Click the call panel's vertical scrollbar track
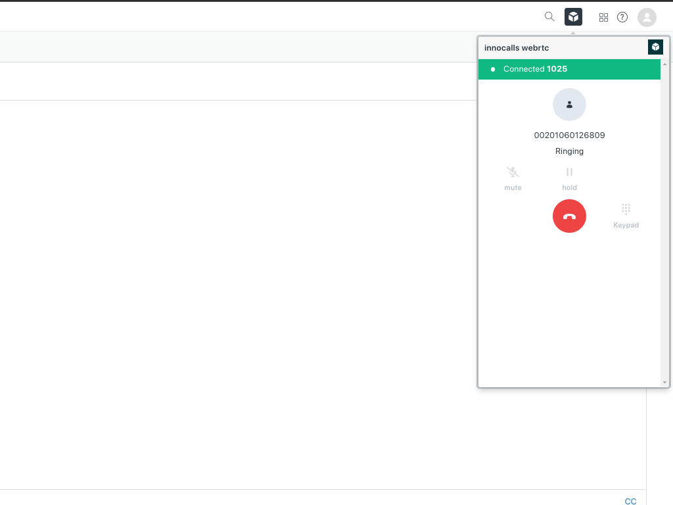Screen dimensions: 673x505 [x=664, y=224]
